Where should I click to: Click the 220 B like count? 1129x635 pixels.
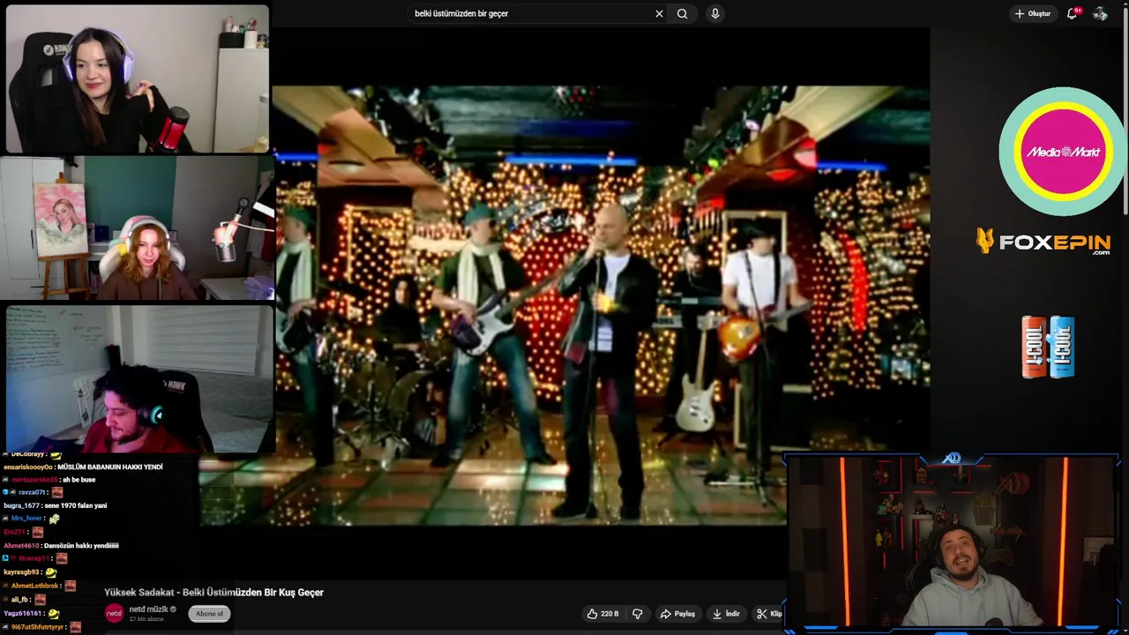pyautogui.click(x=609, y=614)
